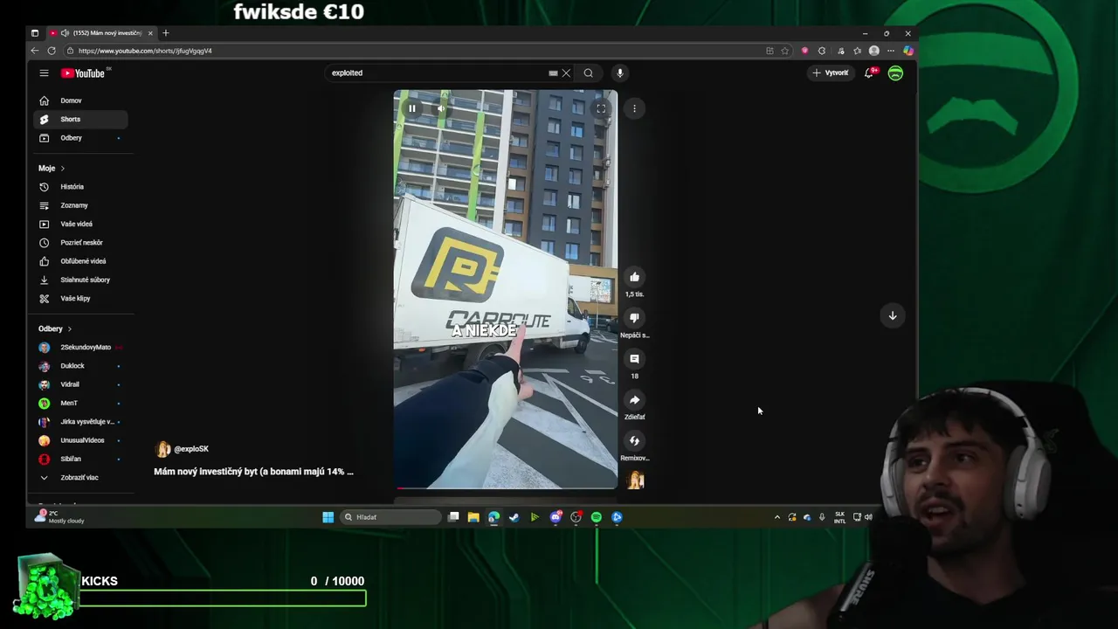This screenshot has height=629, width=1118.
Task: Open Steam from the taskbar
Action: click(514, 517)
